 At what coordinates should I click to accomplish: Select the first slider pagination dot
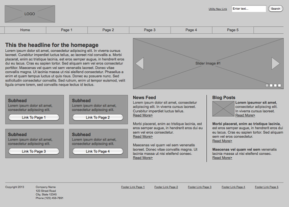(x=267, y=85)
